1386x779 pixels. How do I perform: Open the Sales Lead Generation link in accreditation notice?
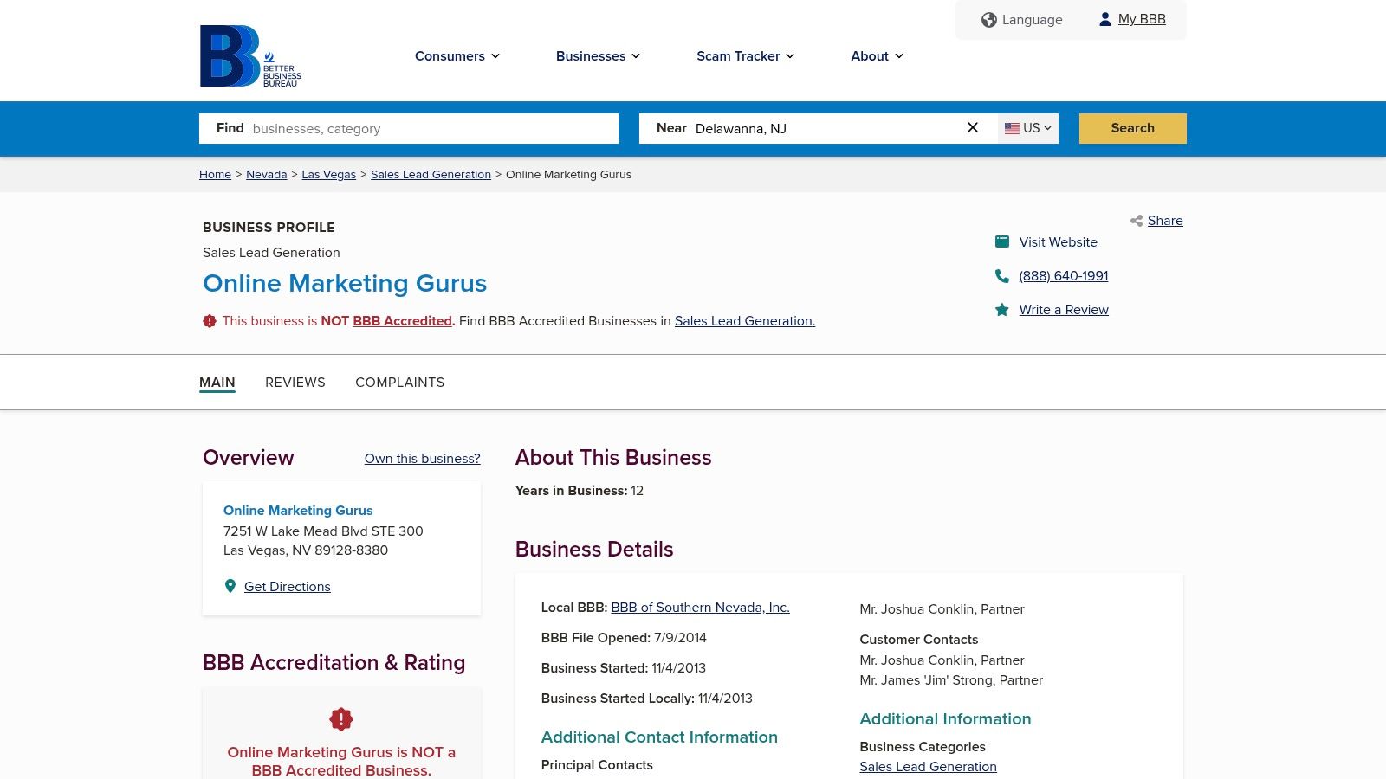[x=745, y=321]
